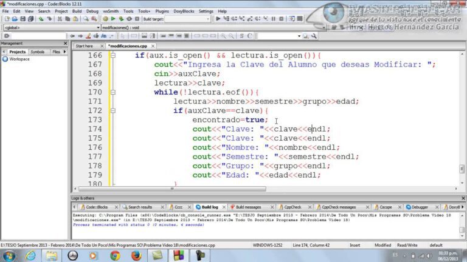Click the New file toolbar icon
Screen dimensions: 467x262
click(x=7, y=19)
